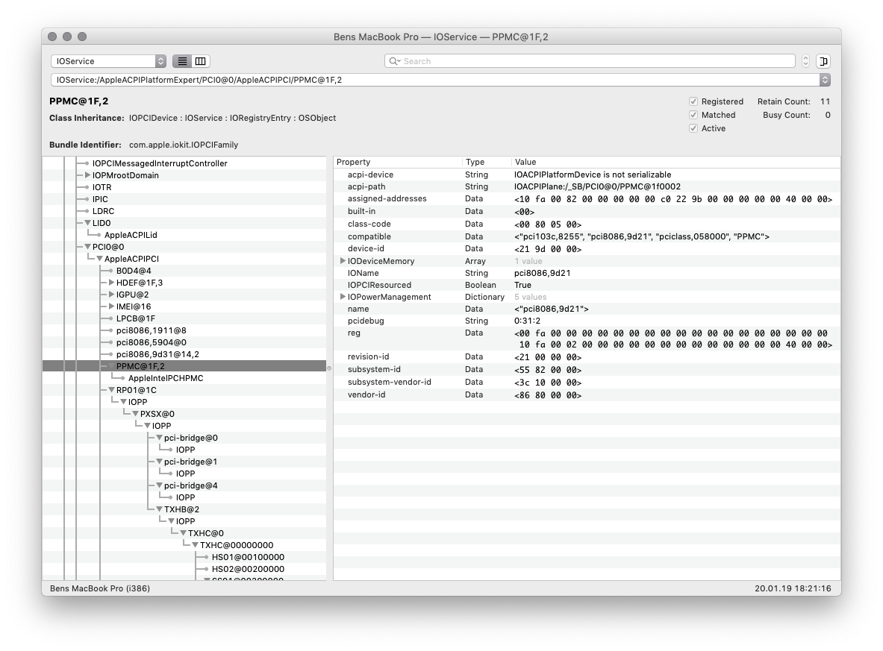Expand the IODeviceMemory property row
883x651 pixels.
343,261
